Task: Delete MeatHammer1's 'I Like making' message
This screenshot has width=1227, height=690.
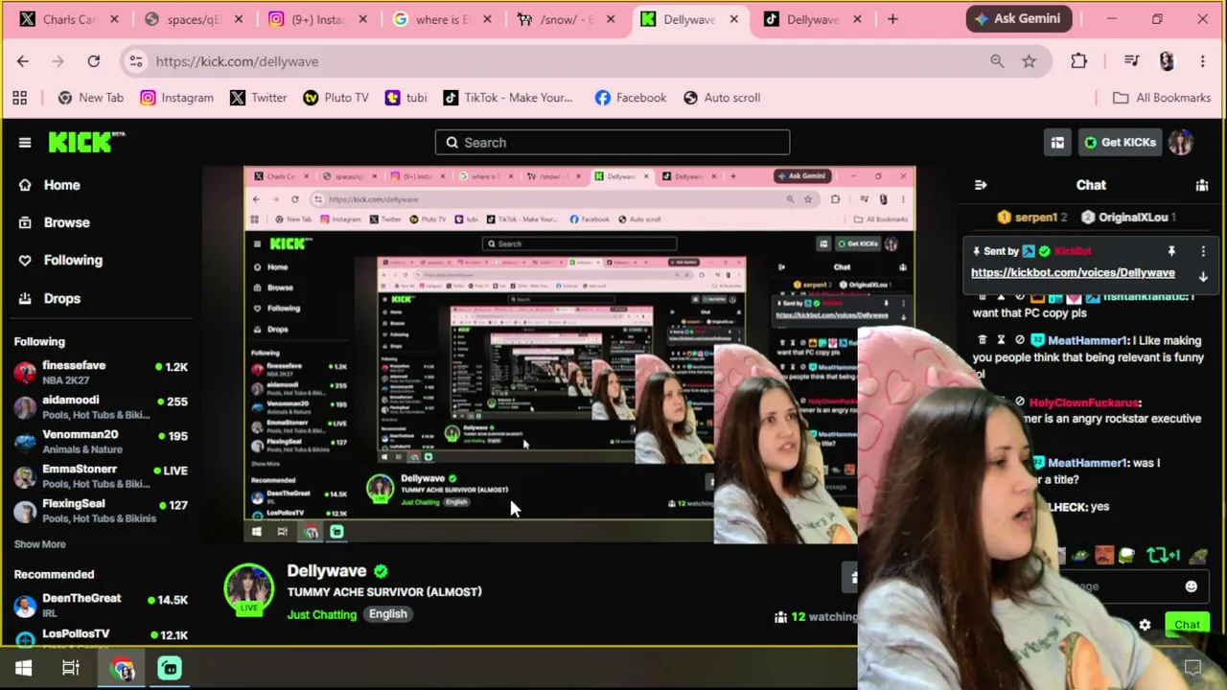Action: coord(983,340)
